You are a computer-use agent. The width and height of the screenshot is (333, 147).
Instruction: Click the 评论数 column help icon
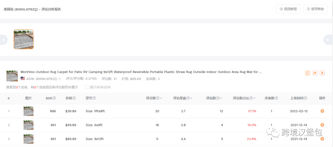(x=218, y=98)
